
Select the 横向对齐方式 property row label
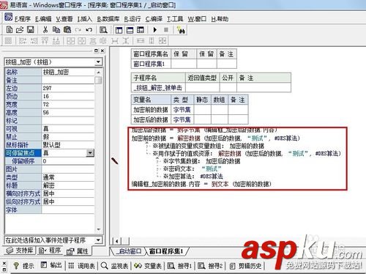click(x=23, y=193)
